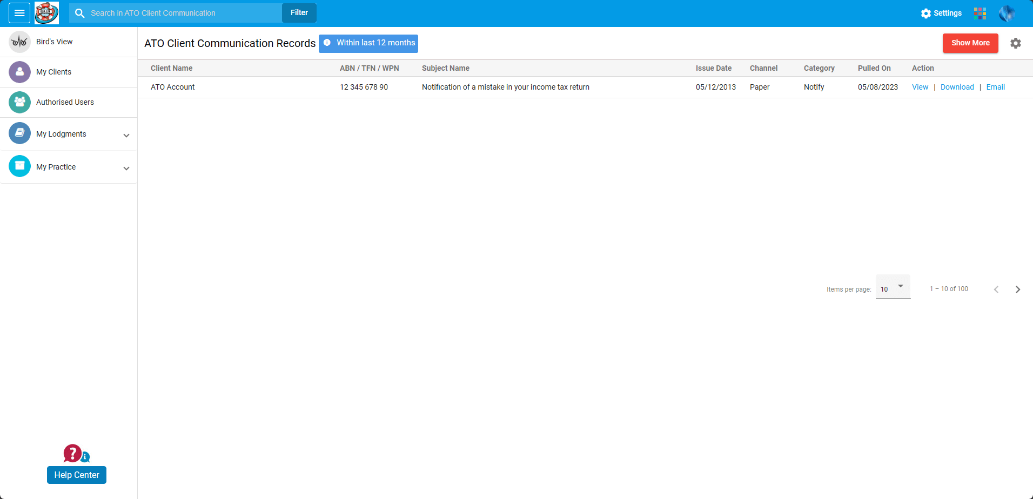Click the 12 345 678 90 cell
The height and width of the screenshot is (499, 1033).
tap(364, 87)
